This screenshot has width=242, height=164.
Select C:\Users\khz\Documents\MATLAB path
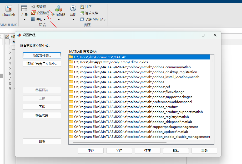(x=139, y=57)
